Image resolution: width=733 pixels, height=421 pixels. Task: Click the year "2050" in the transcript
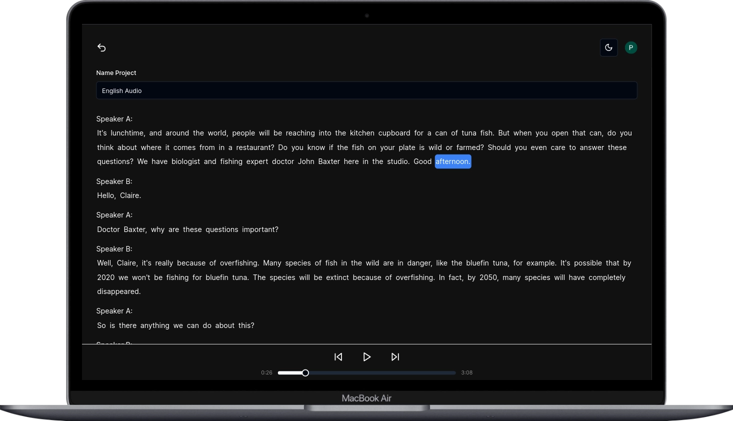(488, 277)
